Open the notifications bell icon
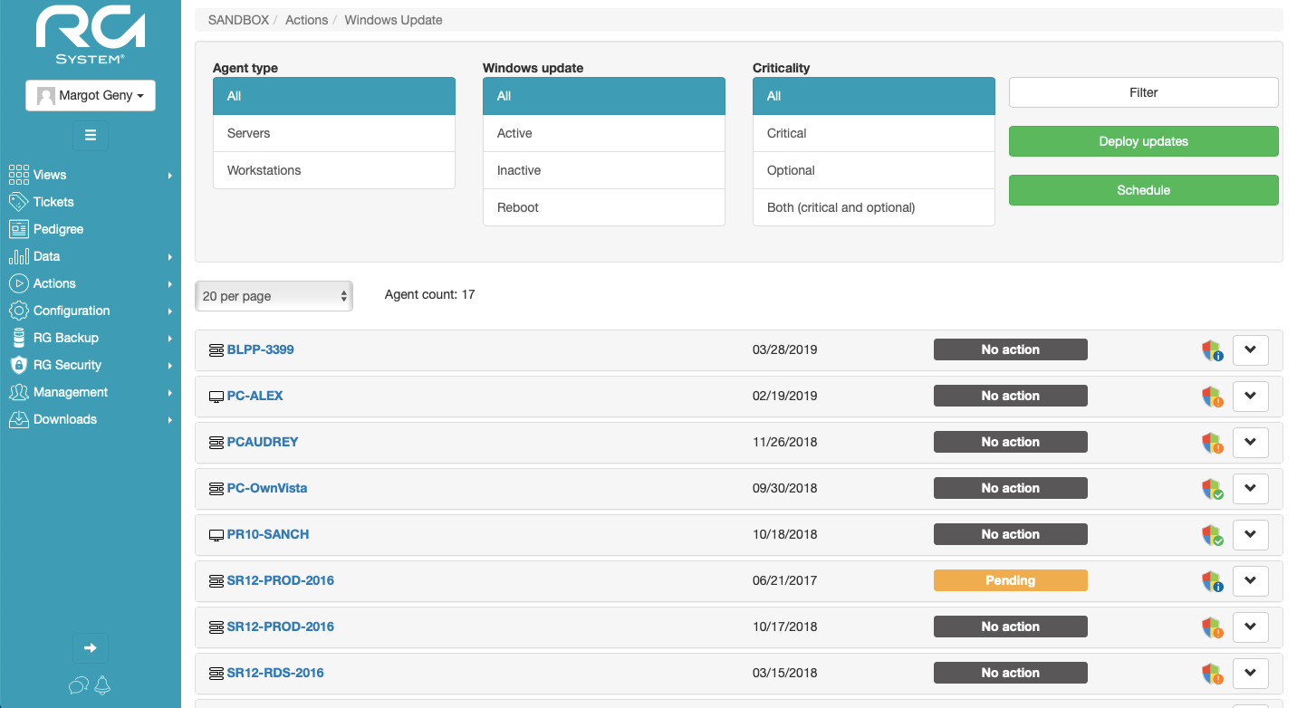This screenshot has width=1297, height=708. 102,685
